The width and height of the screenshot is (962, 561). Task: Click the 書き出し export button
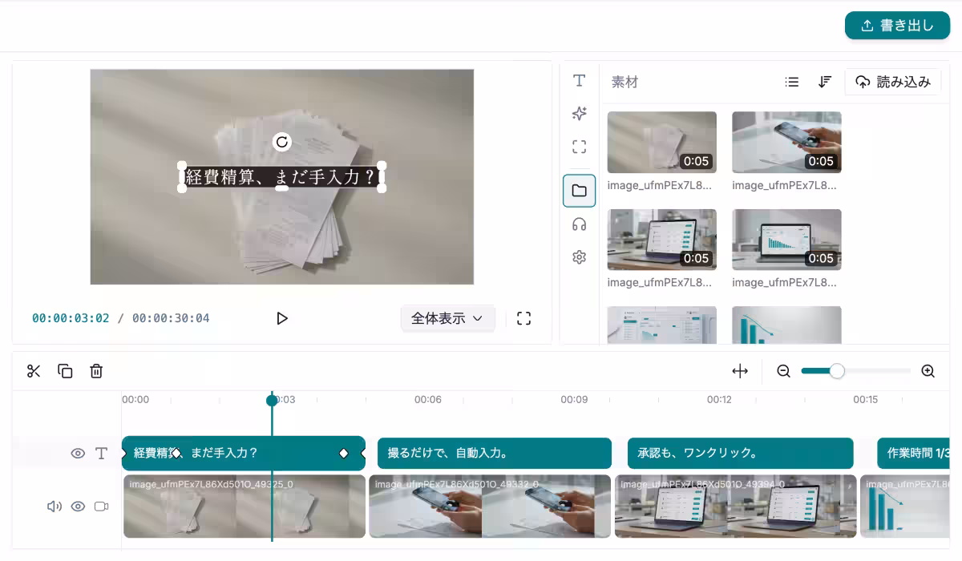point(897,26)
